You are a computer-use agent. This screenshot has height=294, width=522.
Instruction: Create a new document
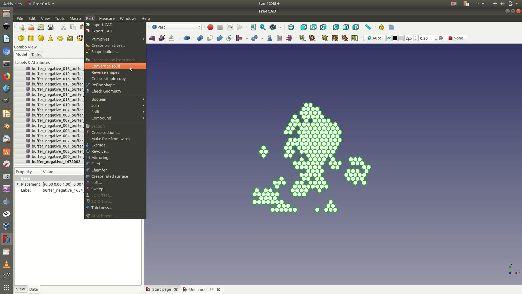21,27
